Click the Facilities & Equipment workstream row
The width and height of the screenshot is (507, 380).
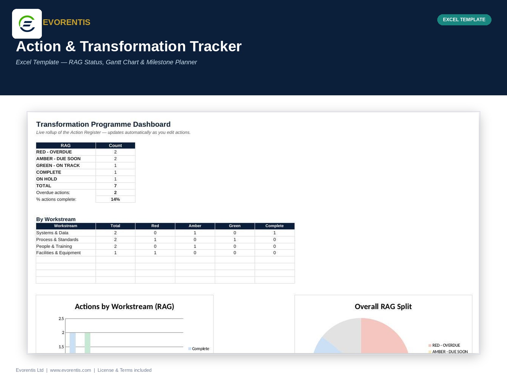click(165, 253)
